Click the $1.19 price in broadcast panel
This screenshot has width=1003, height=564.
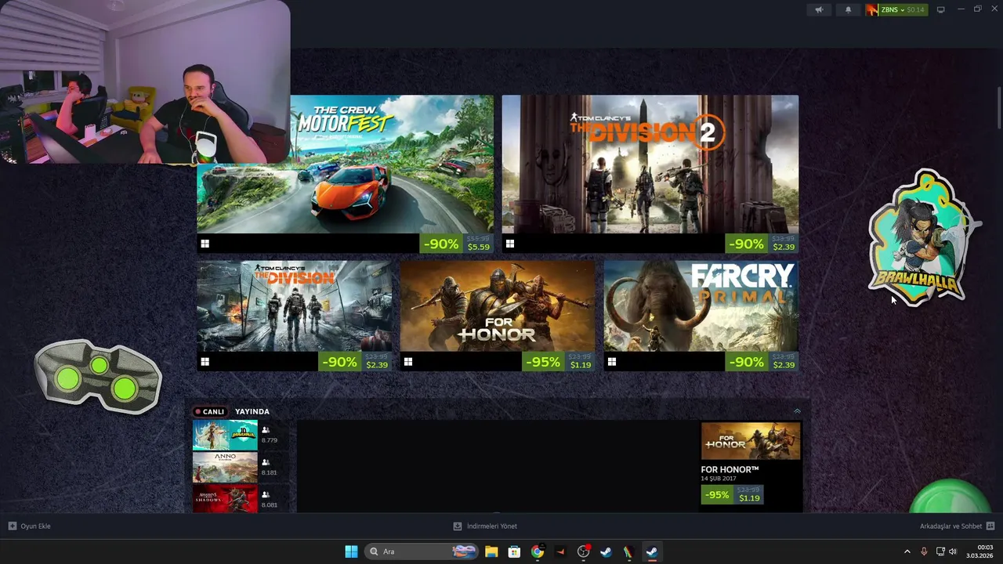pos(749,498)
